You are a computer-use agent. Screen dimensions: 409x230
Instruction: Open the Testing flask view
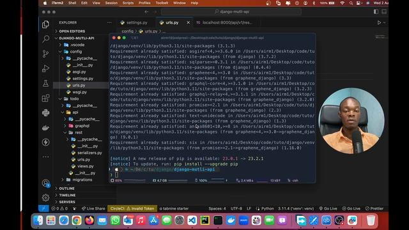[x=45, y=84]
